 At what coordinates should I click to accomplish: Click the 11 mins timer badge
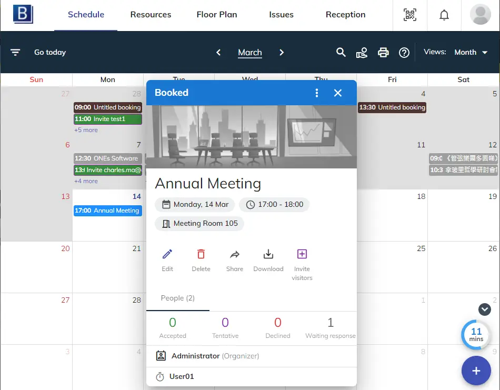pyautogui.click(x=475, y=335)
